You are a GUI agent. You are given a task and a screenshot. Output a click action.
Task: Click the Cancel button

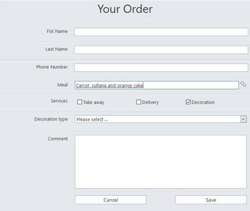111,200
